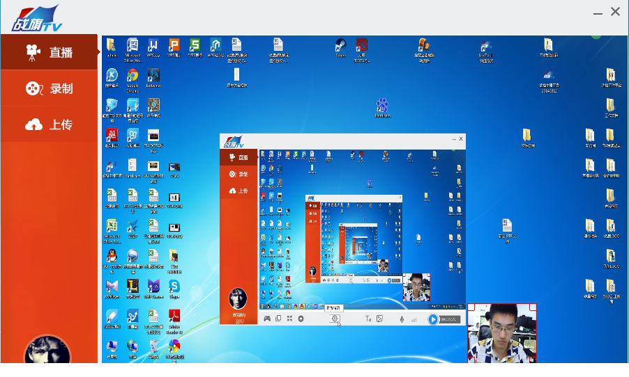Click the Ta text overlay icon in nested toolbar
629x377 pixels.
pos(368,319)
